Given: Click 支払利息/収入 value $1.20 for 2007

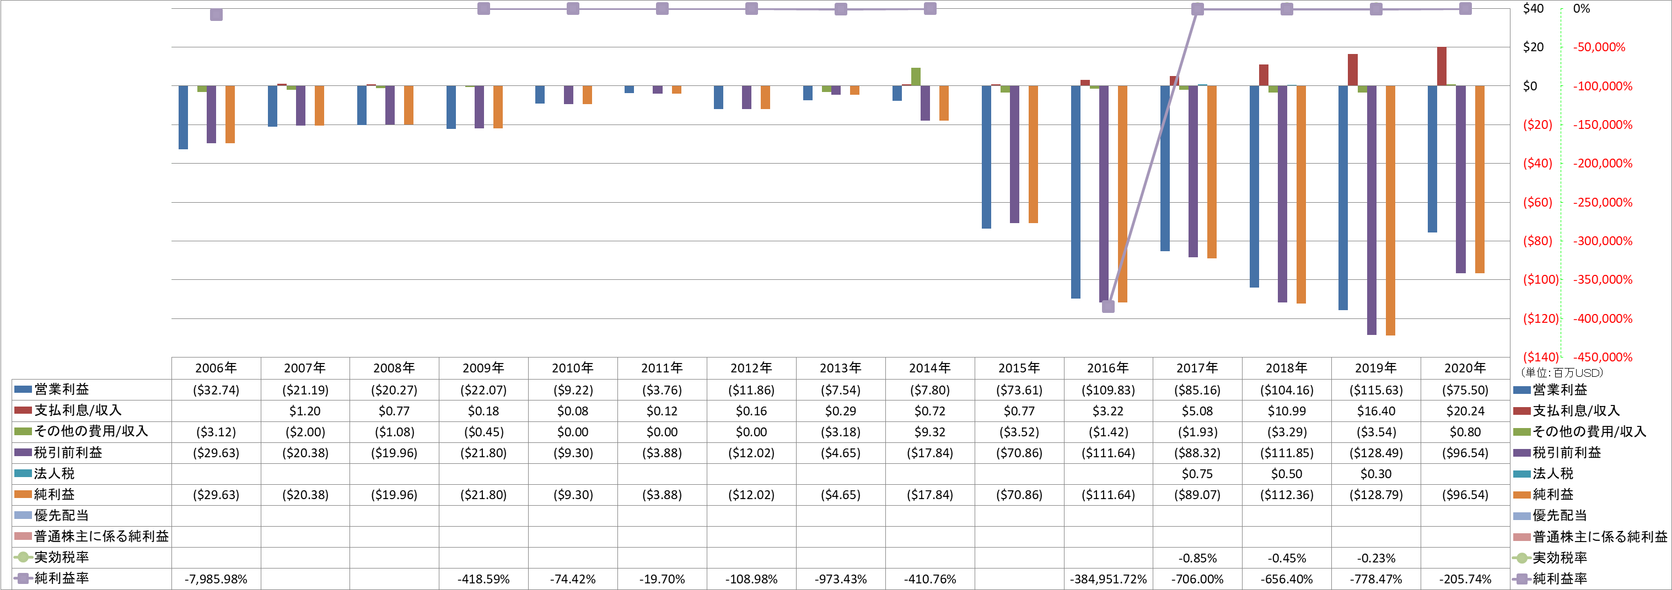Looking at the screenshot, I should click(x=305, y=411).
